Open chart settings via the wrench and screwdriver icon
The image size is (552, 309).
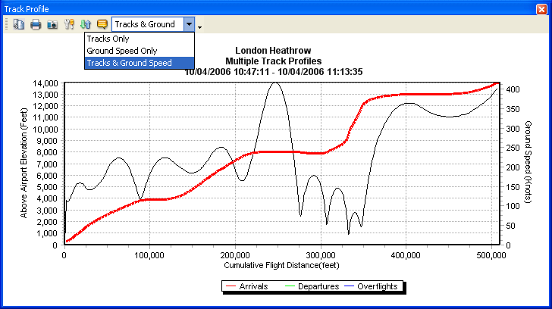[x=69, y=24]
